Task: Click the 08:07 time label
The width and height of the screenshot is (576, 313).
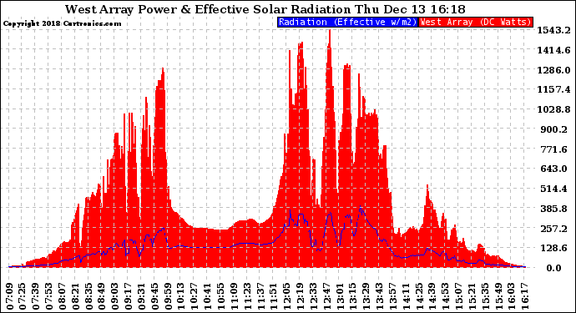Action: [63, 296]
